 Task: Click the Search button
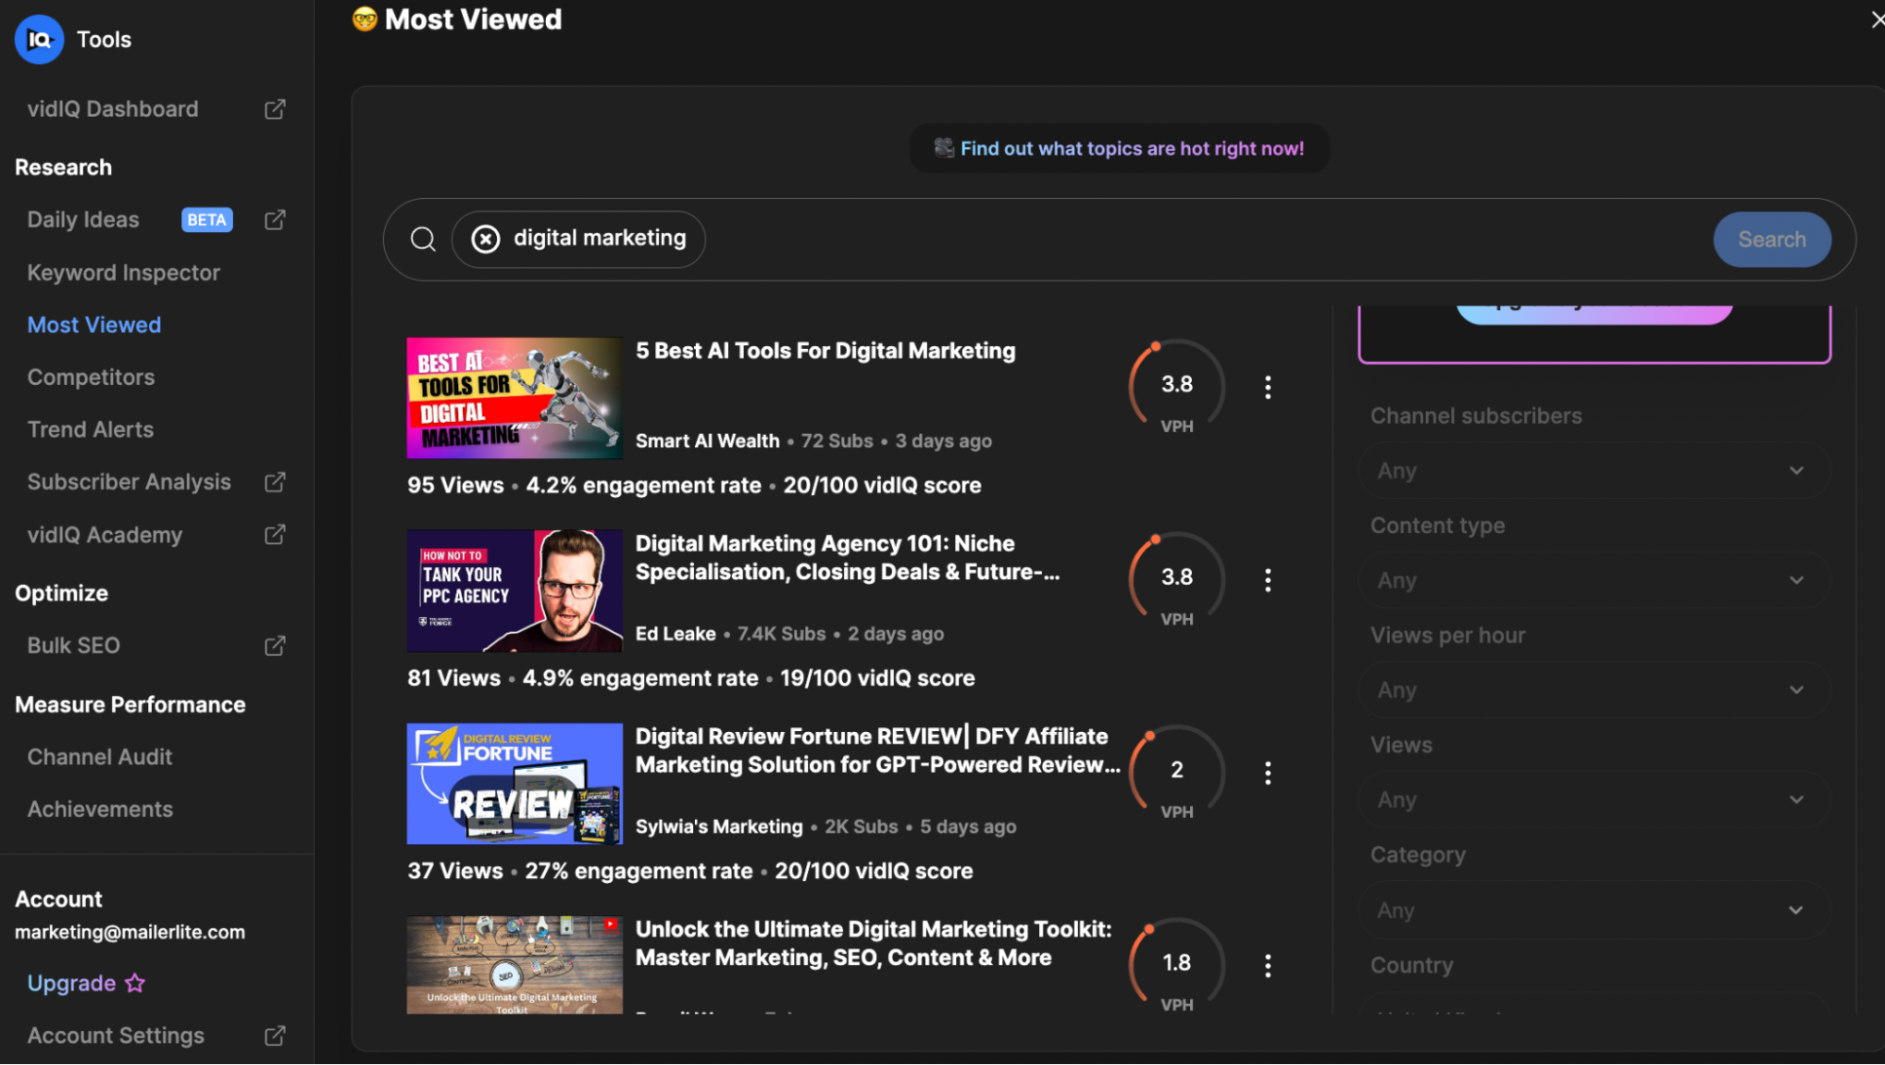pyautogui.click(x=1772, y=240)
